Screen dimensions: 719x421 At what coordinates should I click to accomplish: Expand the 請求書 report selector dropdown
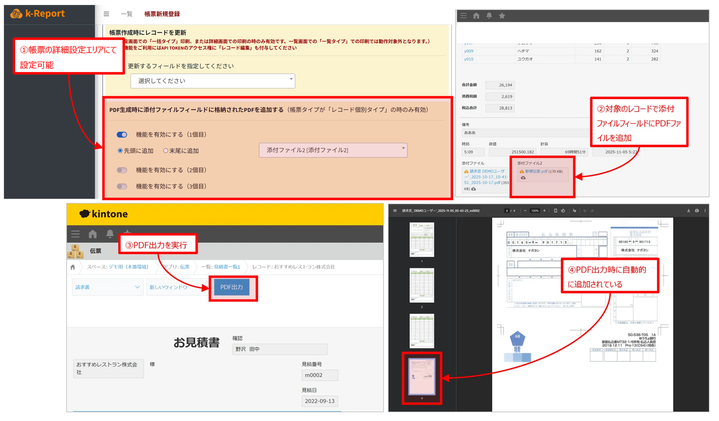[107, 287]
